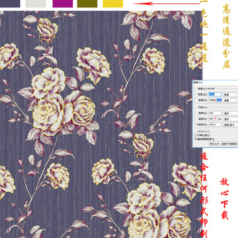Select the olive green color swatch
The width and height of the screenshot is (238, 238).
coord(87,3)
